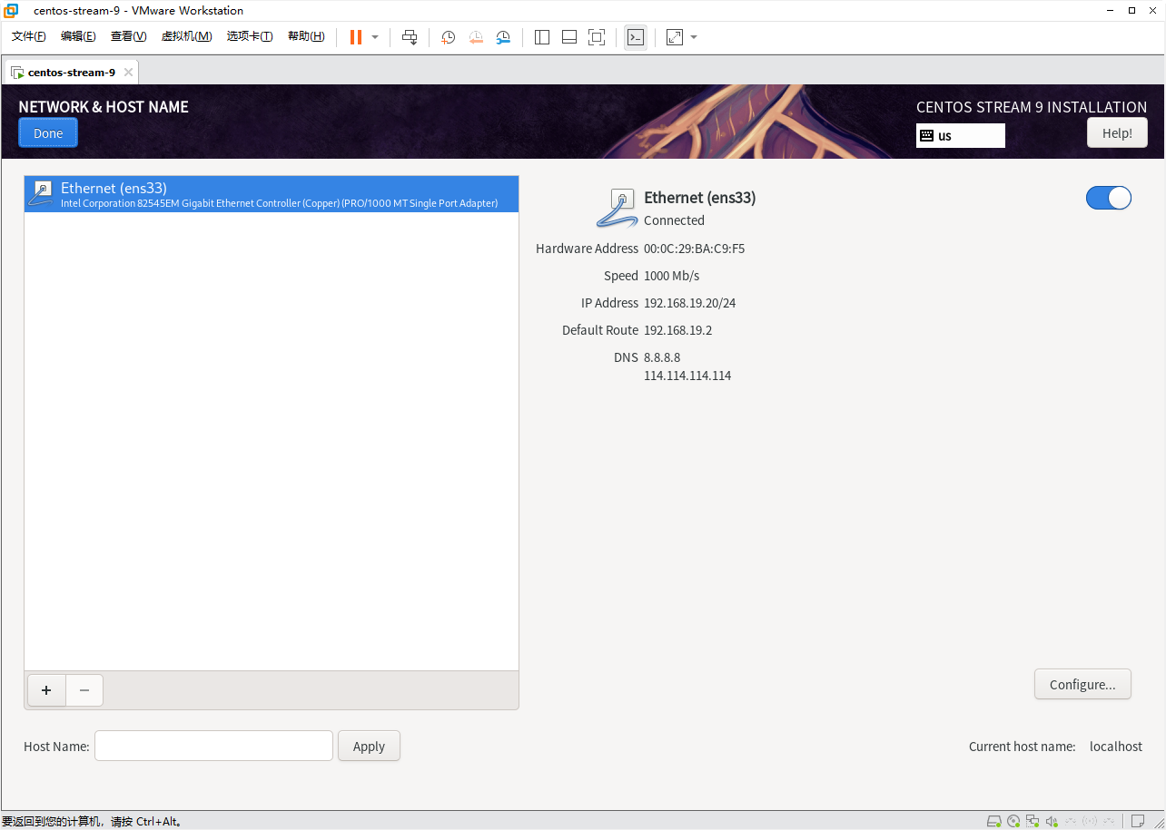Select Ethernet (ens33) in the device list

[x=272, y=194]
